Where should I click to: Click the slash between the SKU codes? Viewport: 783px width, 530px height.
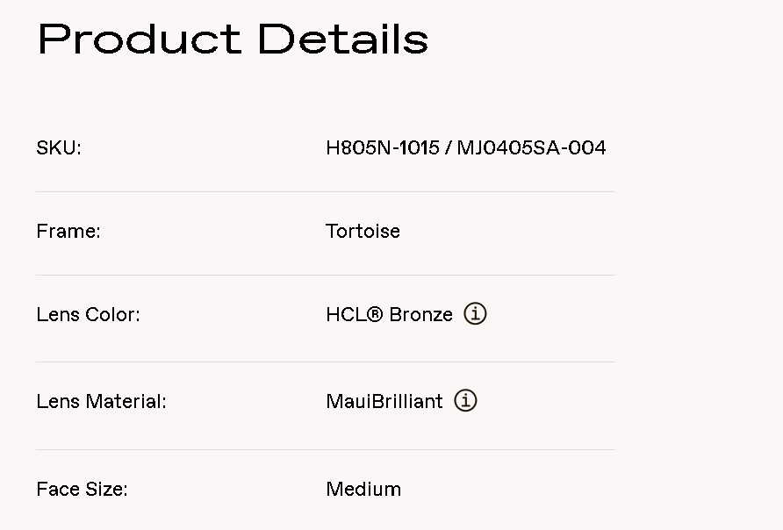click(x=448, y=148)
